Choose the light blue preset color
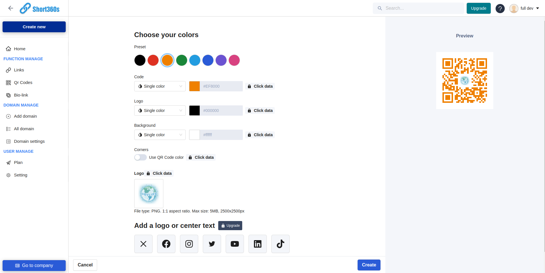This screenshot has height=273, width=545. tap(195, 60)
